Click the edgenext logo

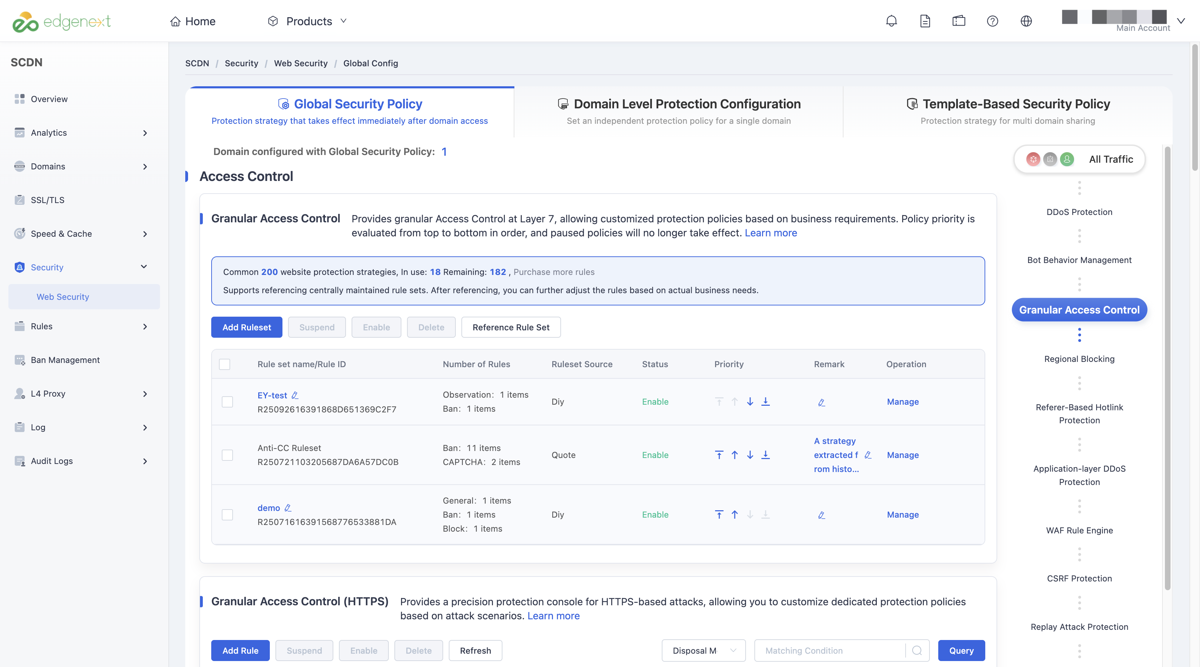[x=61, y=21]
